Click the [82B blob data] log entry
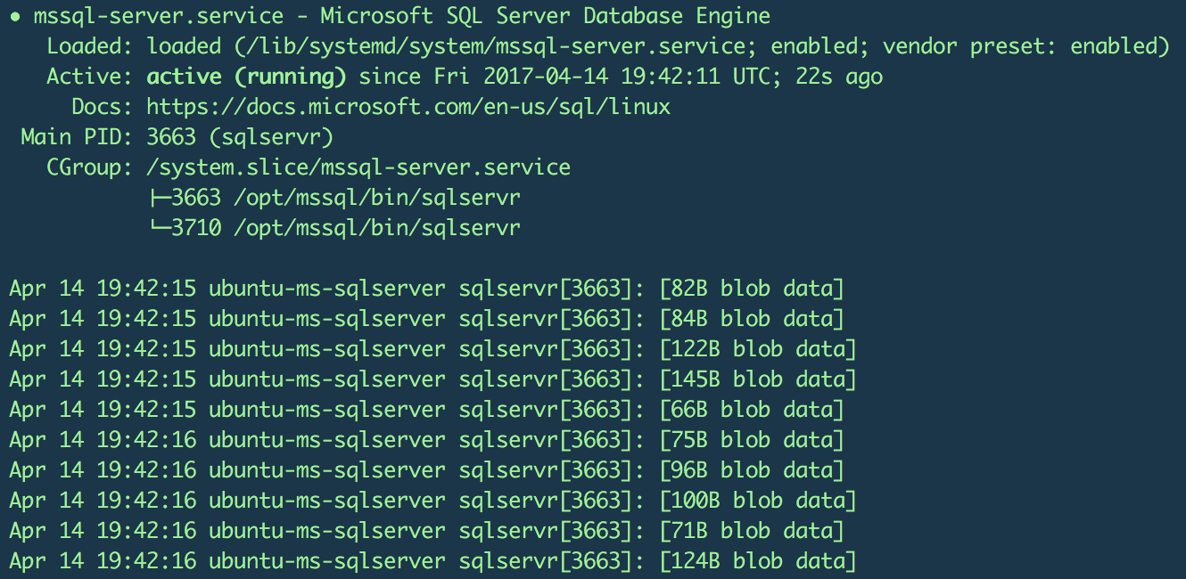The image size is (1186, 579). pyautogui.click(x=751, y=289)
